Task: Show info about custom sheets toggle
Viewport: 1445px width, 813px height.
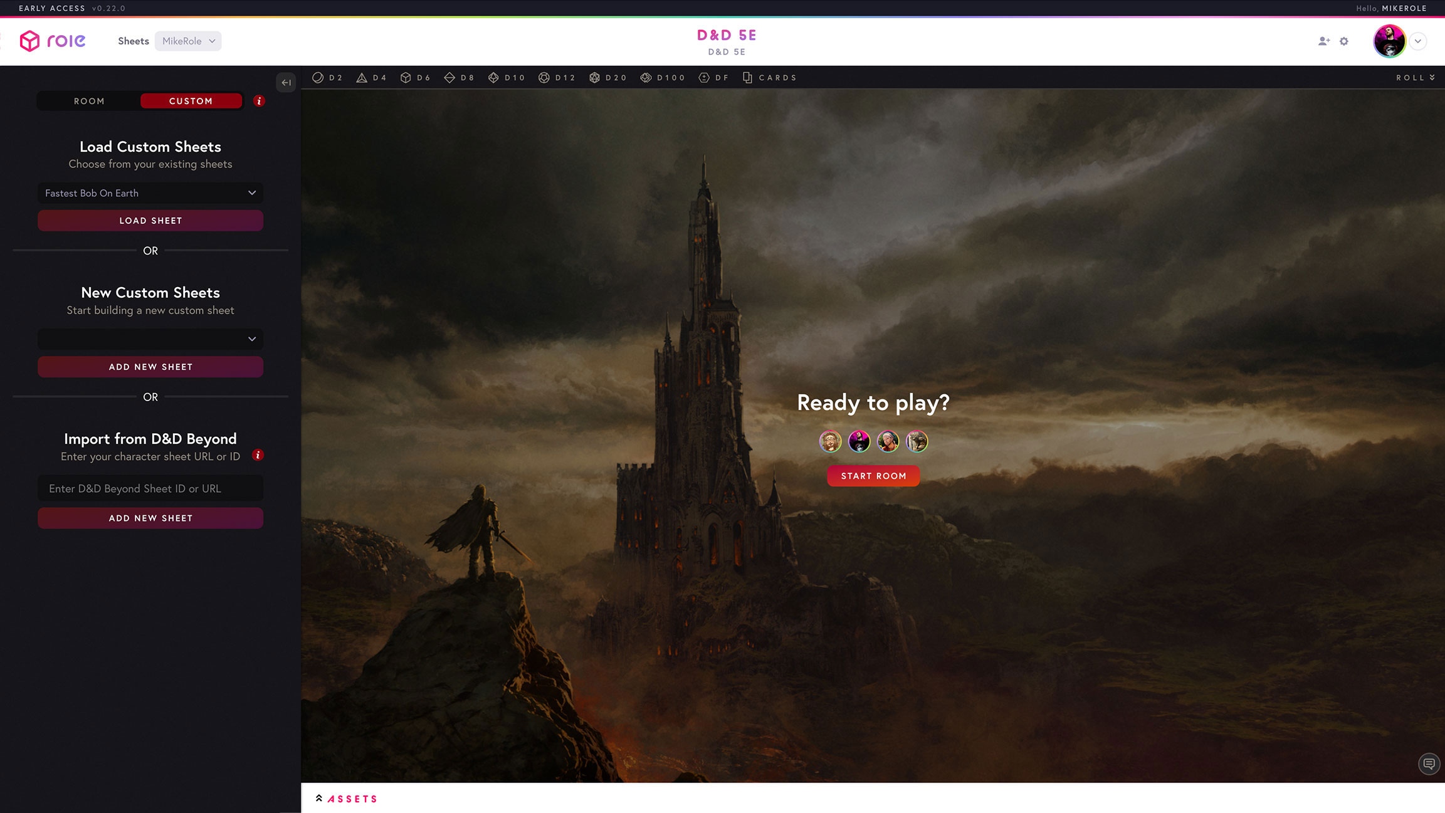Action: (x=259, y=101)
